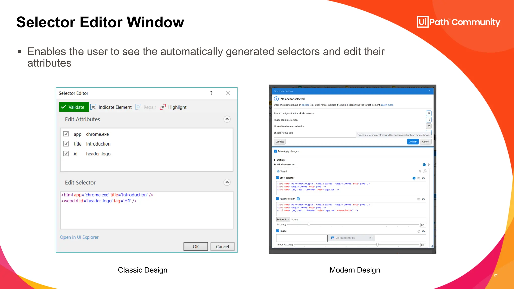Click the blue Confirm button
514x289 pixels.
point(413,142)
